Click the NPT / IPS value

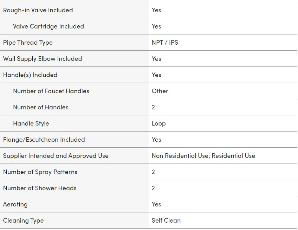point(165,43)
